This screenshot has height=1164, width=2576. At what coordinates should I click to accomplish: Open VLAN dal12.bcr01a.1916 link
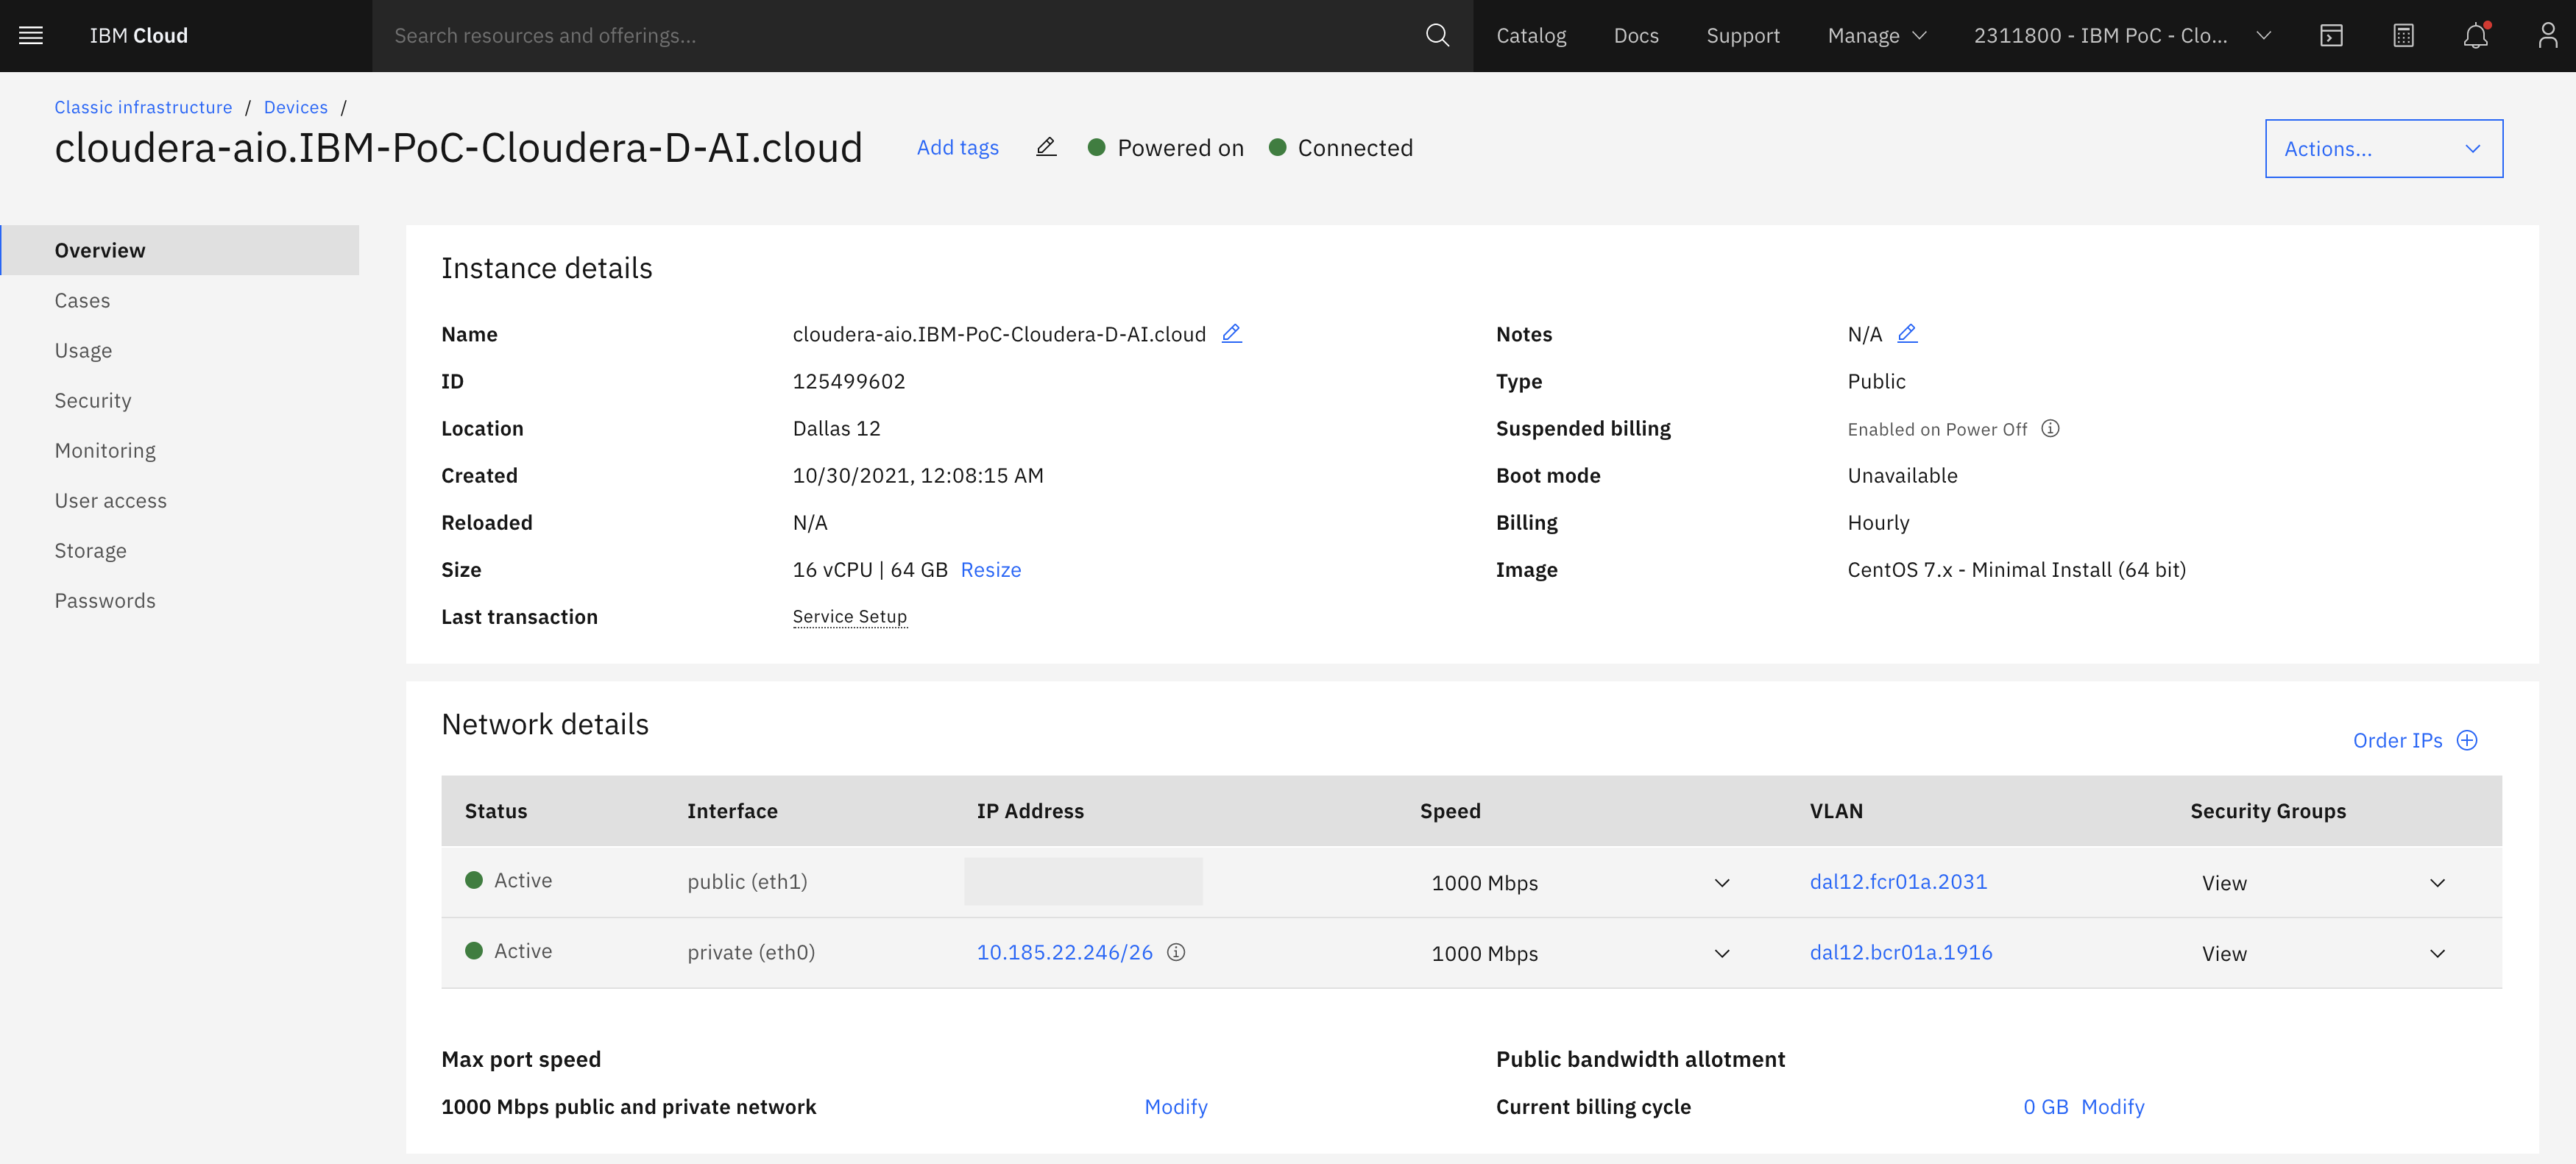tap(1901, 953)
